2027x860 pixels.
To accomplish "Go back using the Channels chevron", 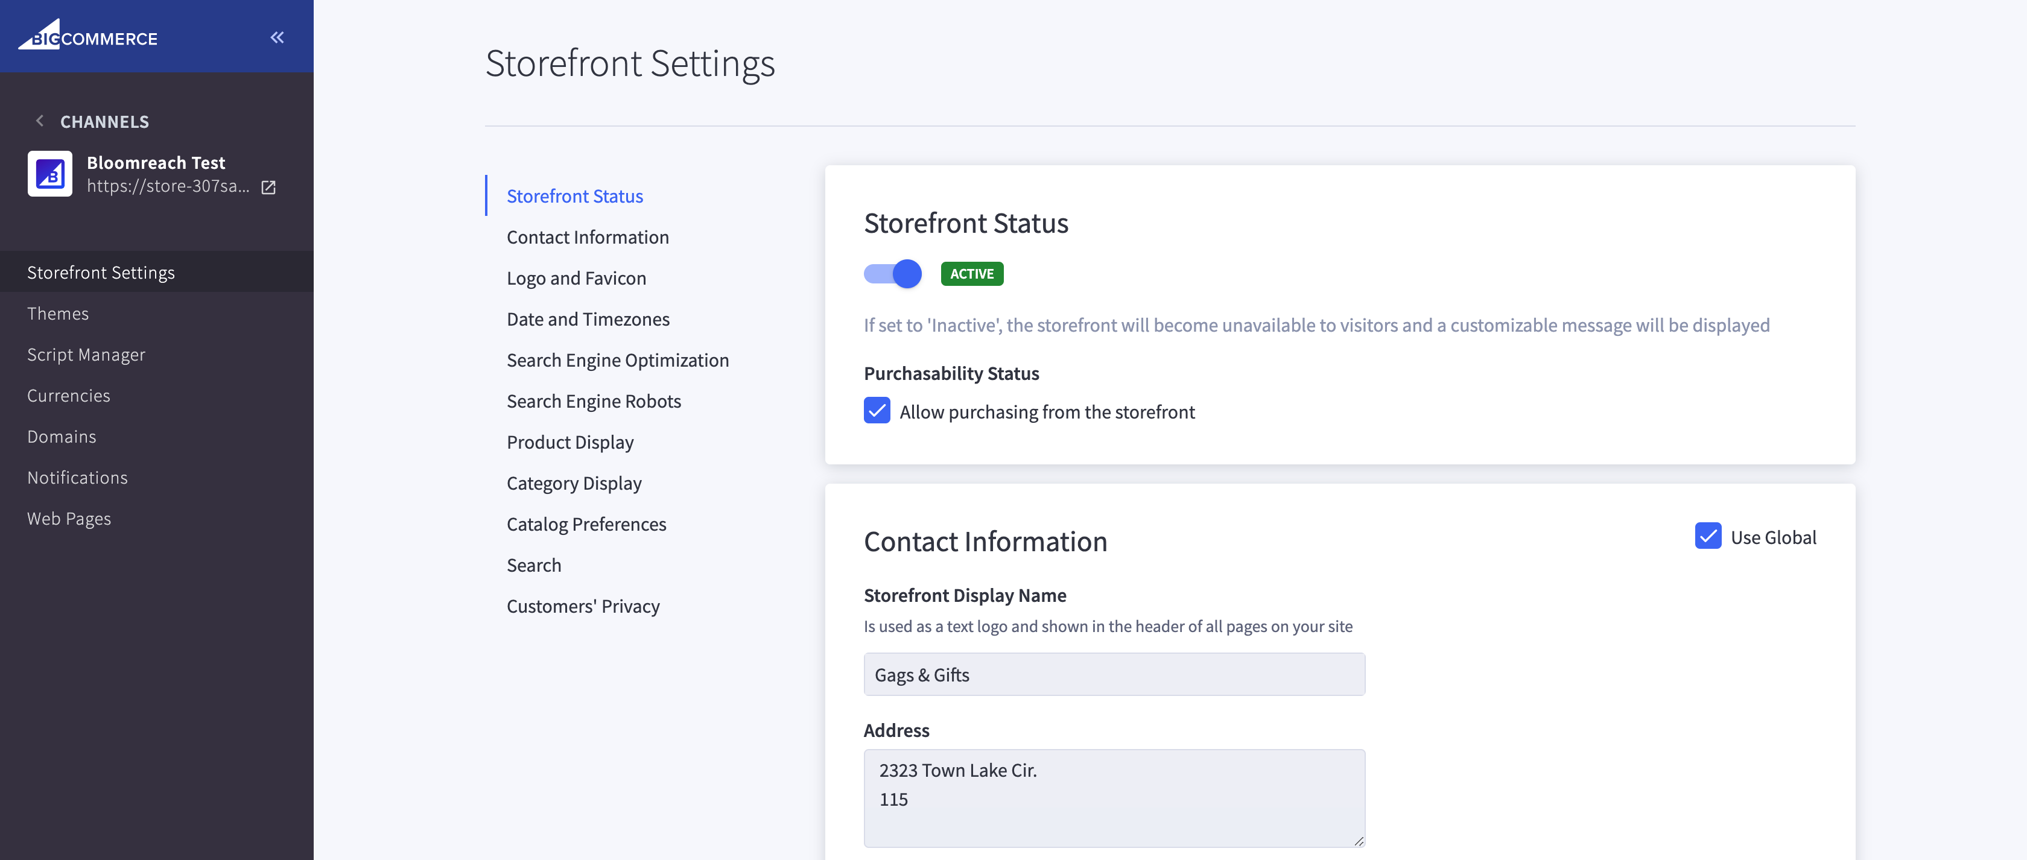I will 39,121.
